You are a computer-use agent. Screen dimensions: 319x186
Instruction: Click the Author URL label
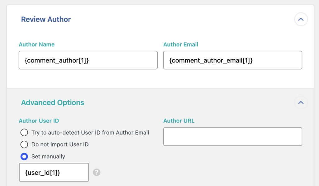click(x=179, y=121)
